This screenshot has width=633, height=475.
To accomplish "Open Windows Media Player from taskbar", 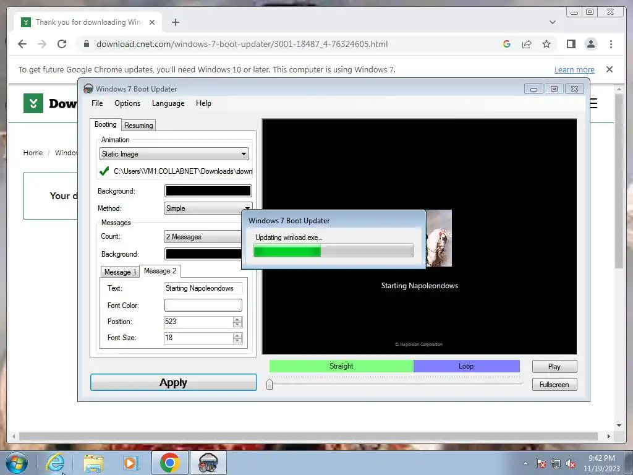I will tap(131, 463).
